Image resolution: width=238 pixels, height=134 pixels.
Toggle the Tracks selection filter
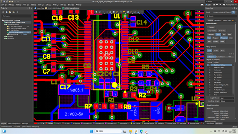(218, 34)
